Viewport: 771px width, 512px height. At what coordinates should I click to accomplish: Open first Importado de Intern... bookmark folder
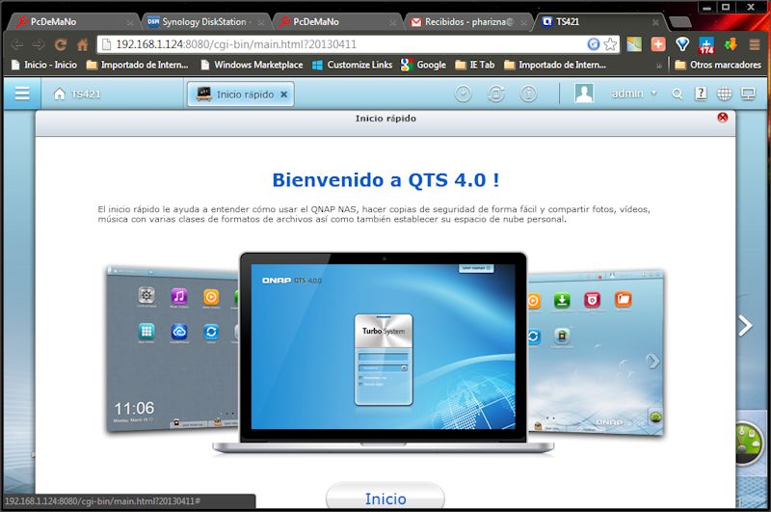[x=137, y=65]
